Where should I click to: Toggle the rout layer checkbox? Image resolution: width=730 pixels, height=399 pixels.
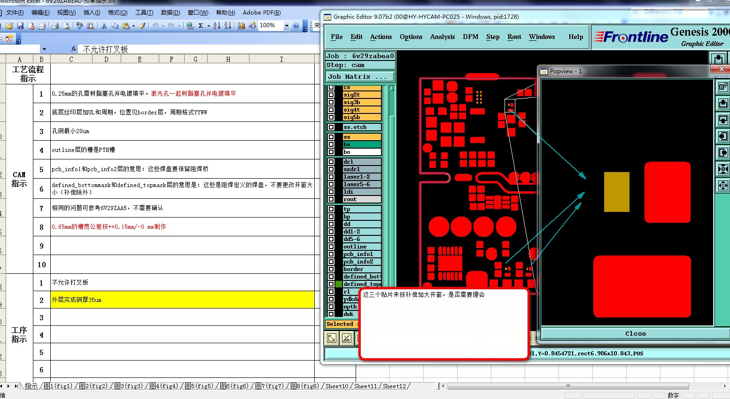(x=331, y=199)
